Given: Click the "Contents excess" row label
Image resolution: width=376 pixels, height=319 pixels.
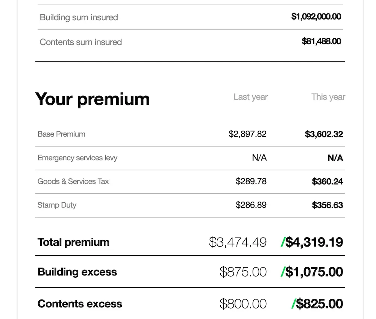Looking at the screenshot, I should click(x=80, y=304).
